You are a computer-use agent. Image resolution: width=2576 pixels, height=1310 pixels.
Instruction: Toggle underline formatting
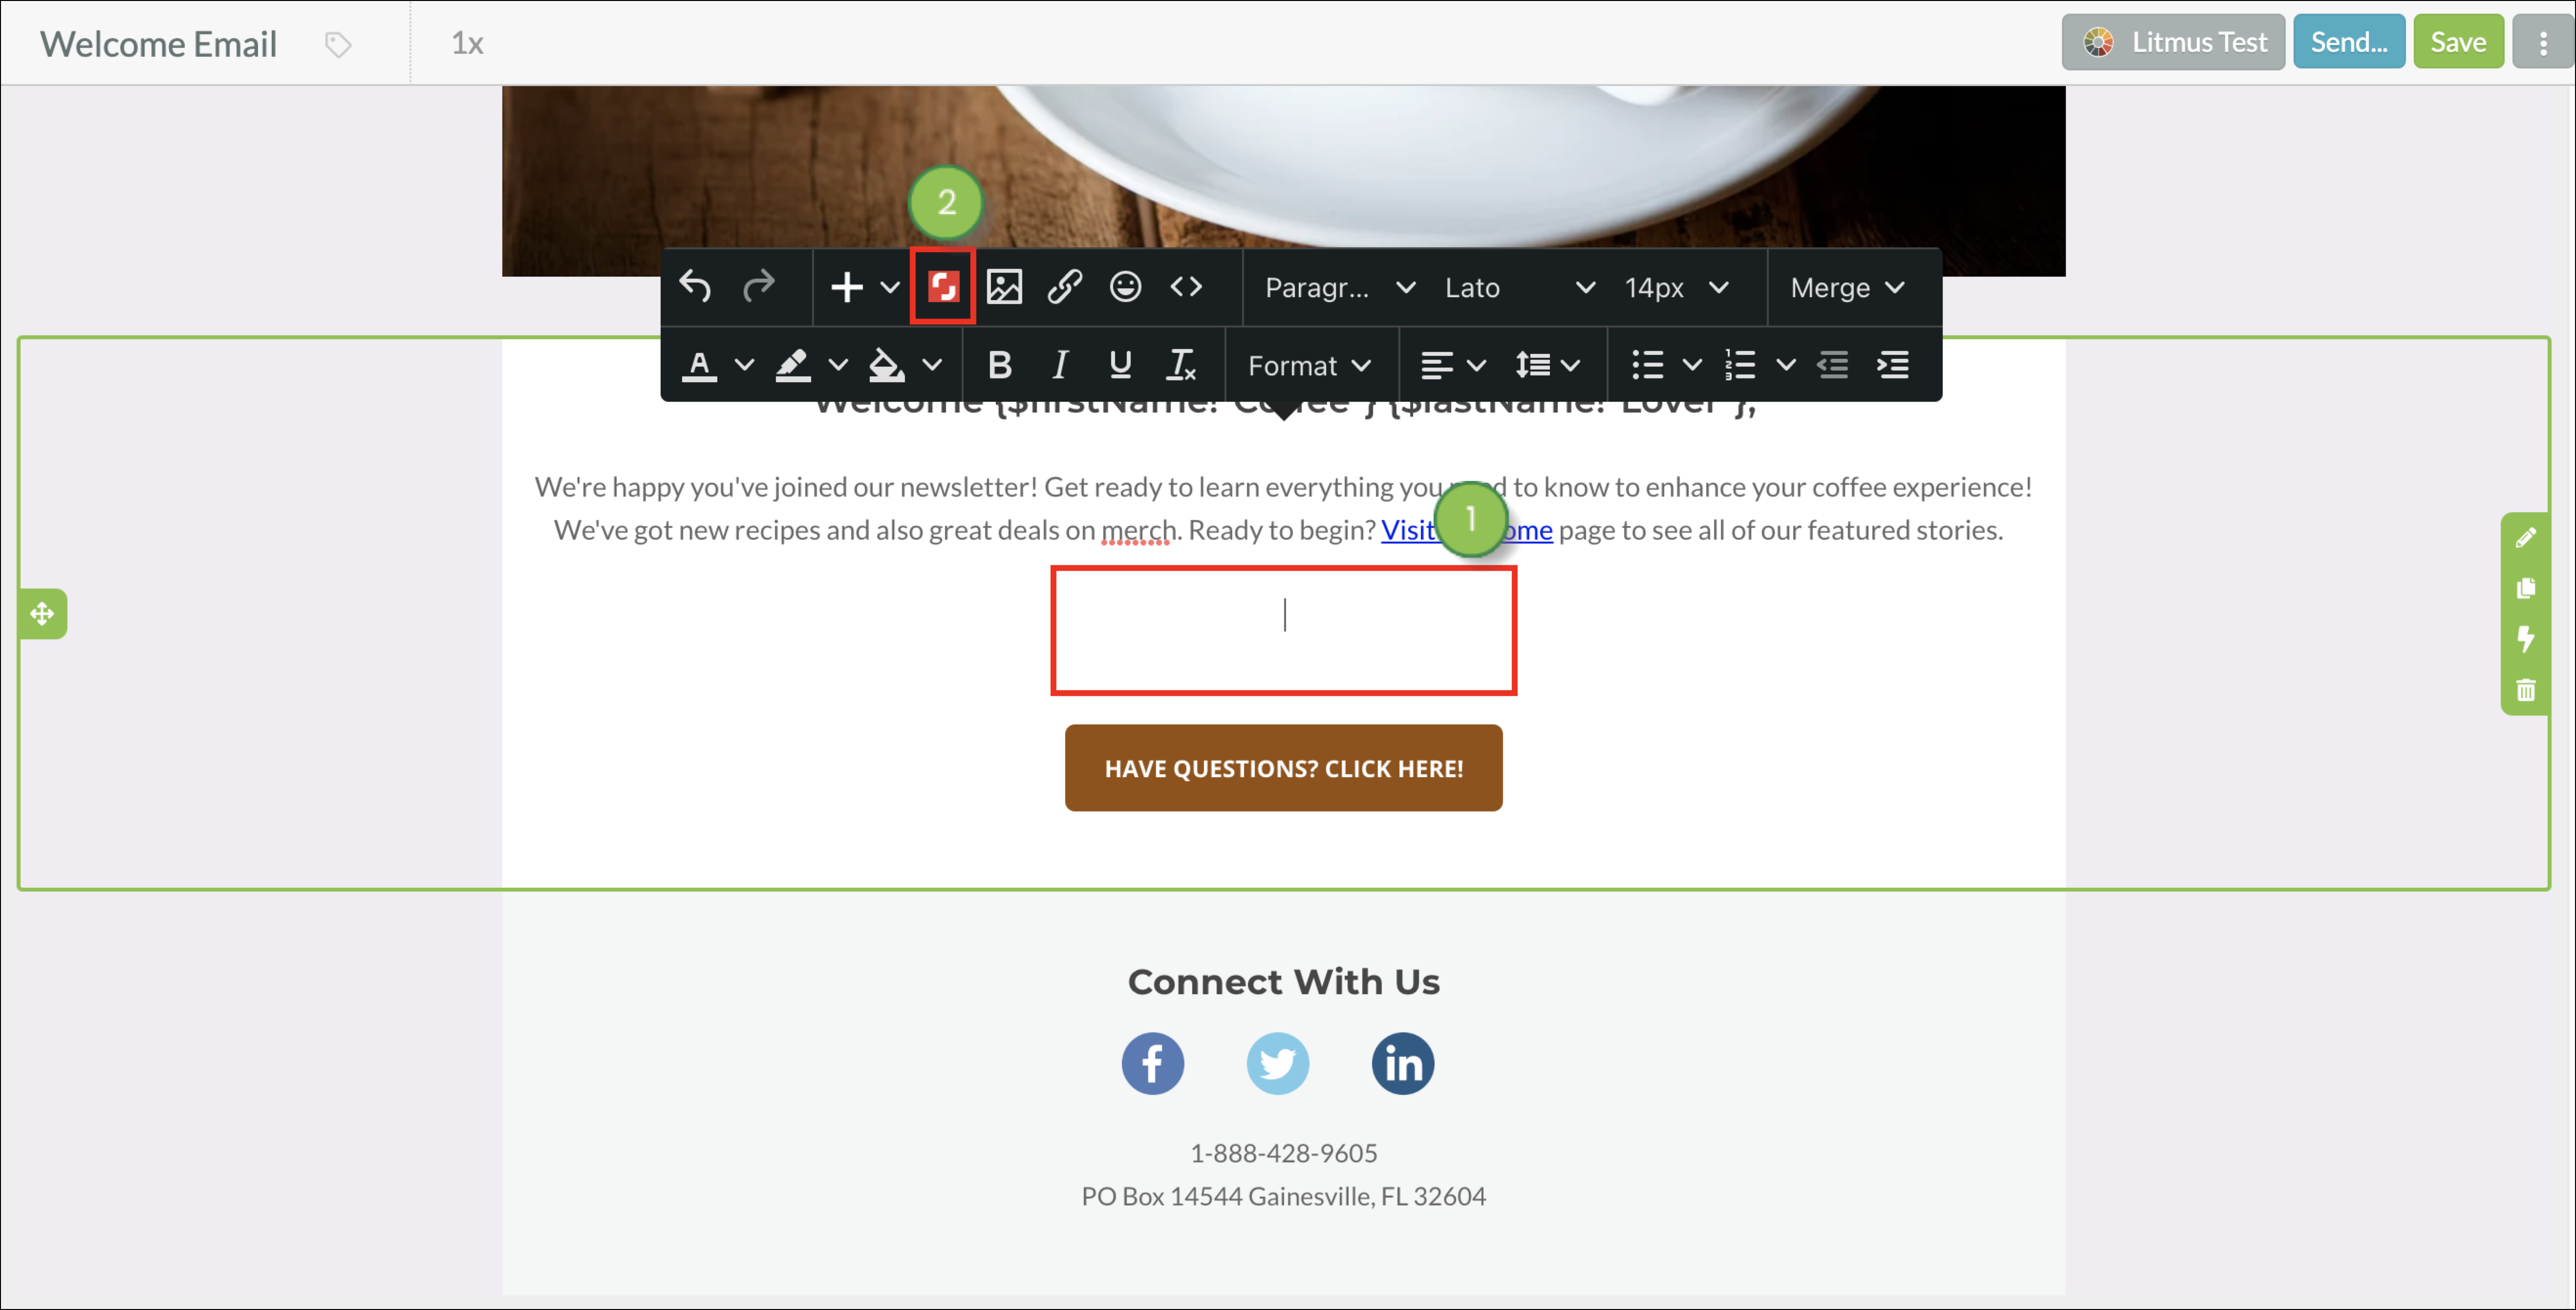click(x=1121, y=365)
